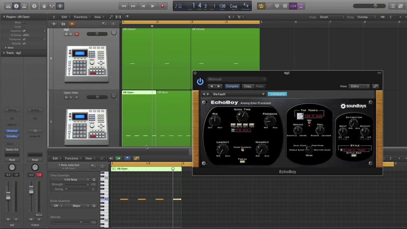The width and height of the screenshot is (407, 229).
Task: Open the Ultrabeat instrument slot
Action: click(12, 131)
